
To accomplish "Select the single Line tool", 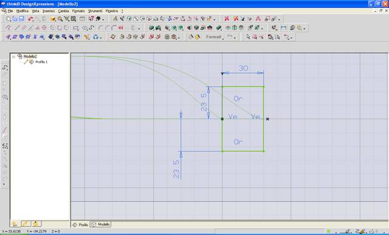I will [x=17, y=28].
